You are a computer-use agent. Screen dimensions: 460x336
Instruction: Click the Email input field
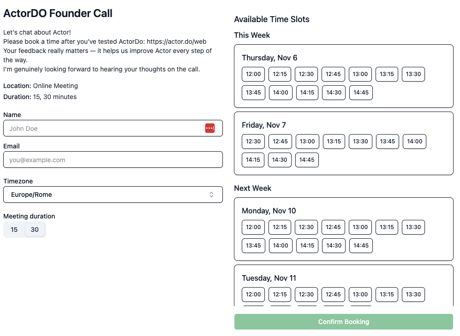click(x=113, y=159)
